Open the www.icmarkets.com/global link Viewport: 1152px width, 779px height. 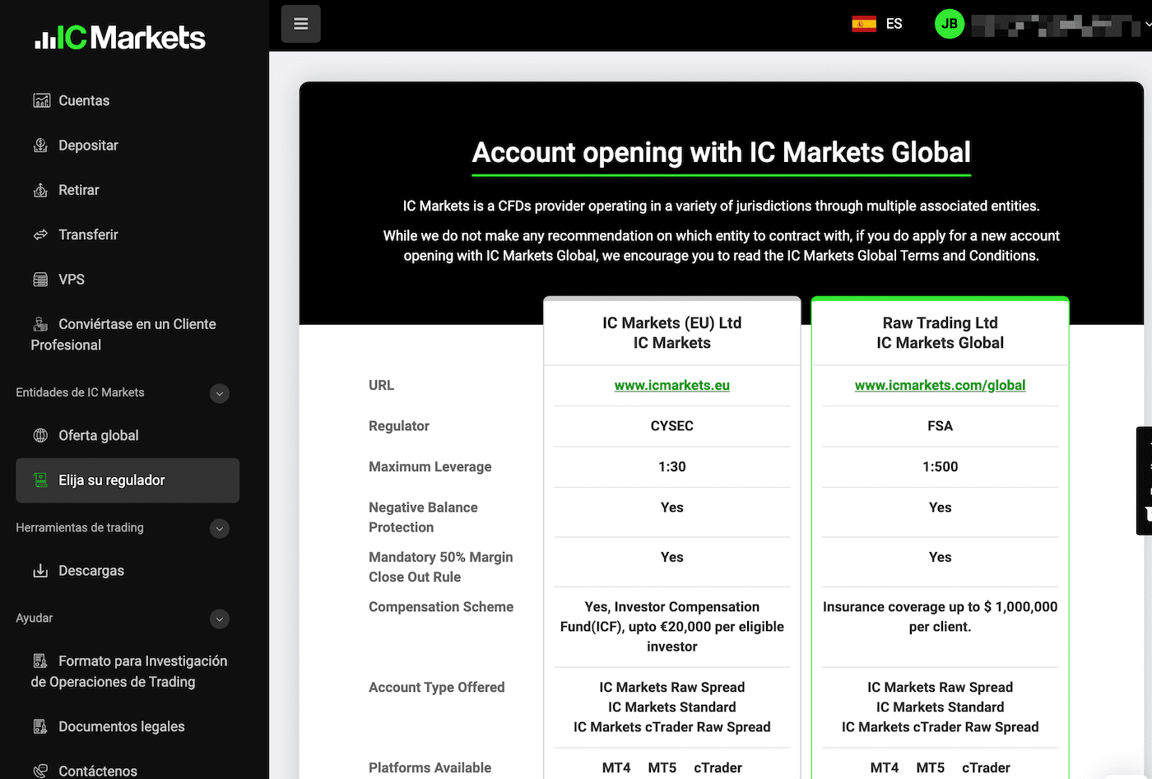pyautogui.click(x=941, y=385)
